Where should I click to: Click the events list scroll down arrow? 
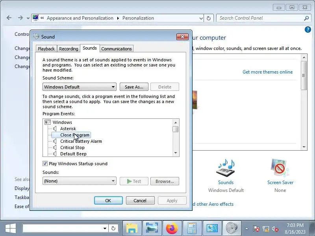pos(176,153)
